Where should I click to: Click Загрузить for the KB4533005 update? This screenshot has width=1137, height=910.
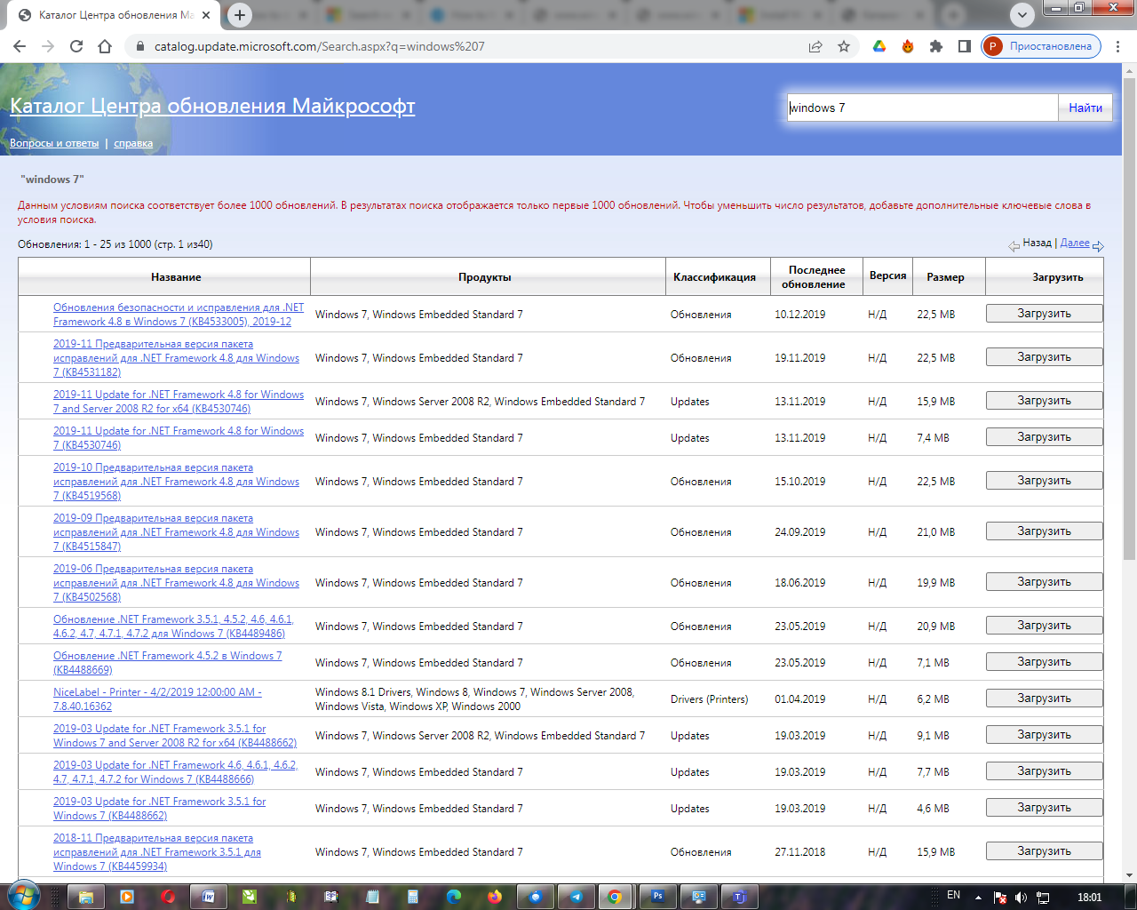[x=1045, y=314]
